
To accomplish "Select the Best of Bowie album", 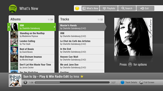I will pos(32,50).
